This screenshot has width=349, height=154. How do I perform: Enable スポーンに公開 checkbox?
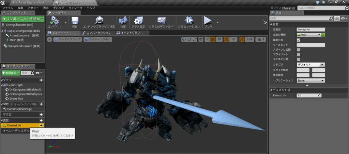coord(299,50)
